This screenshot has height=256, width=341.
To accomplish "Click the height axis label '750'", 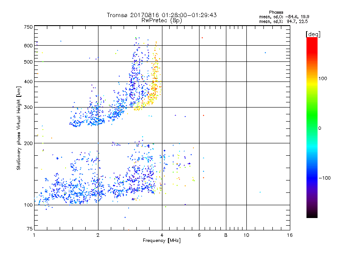I will 28,27.
